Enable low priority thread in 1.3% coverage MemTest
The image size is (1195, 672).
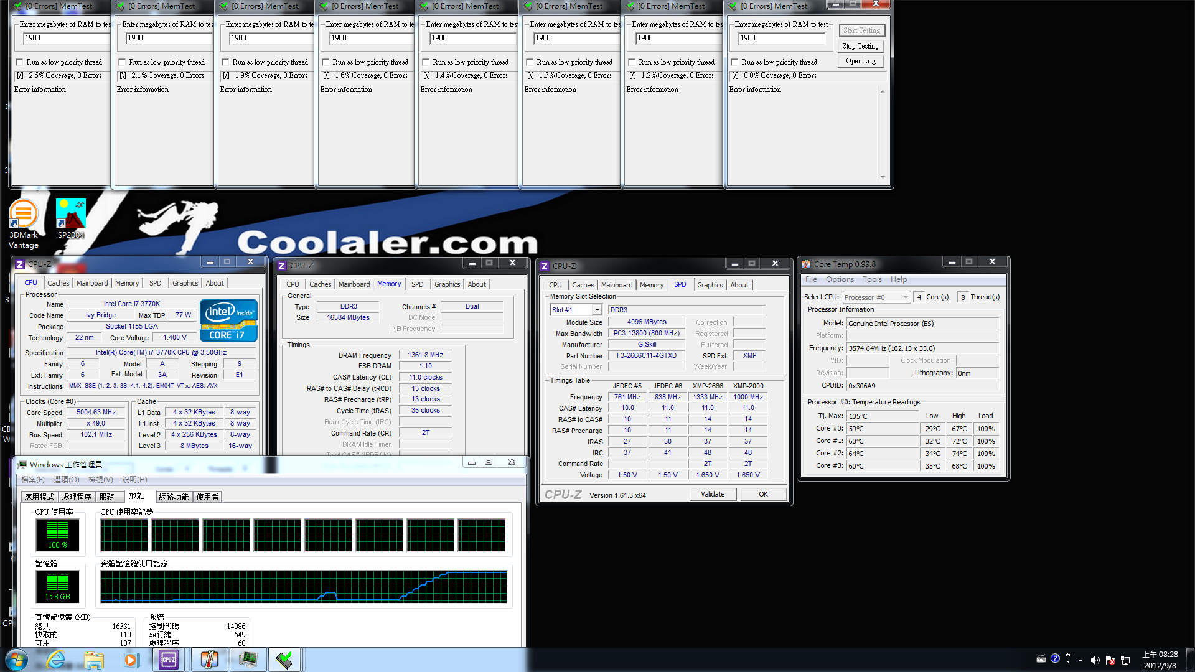(x=530, y=62)
